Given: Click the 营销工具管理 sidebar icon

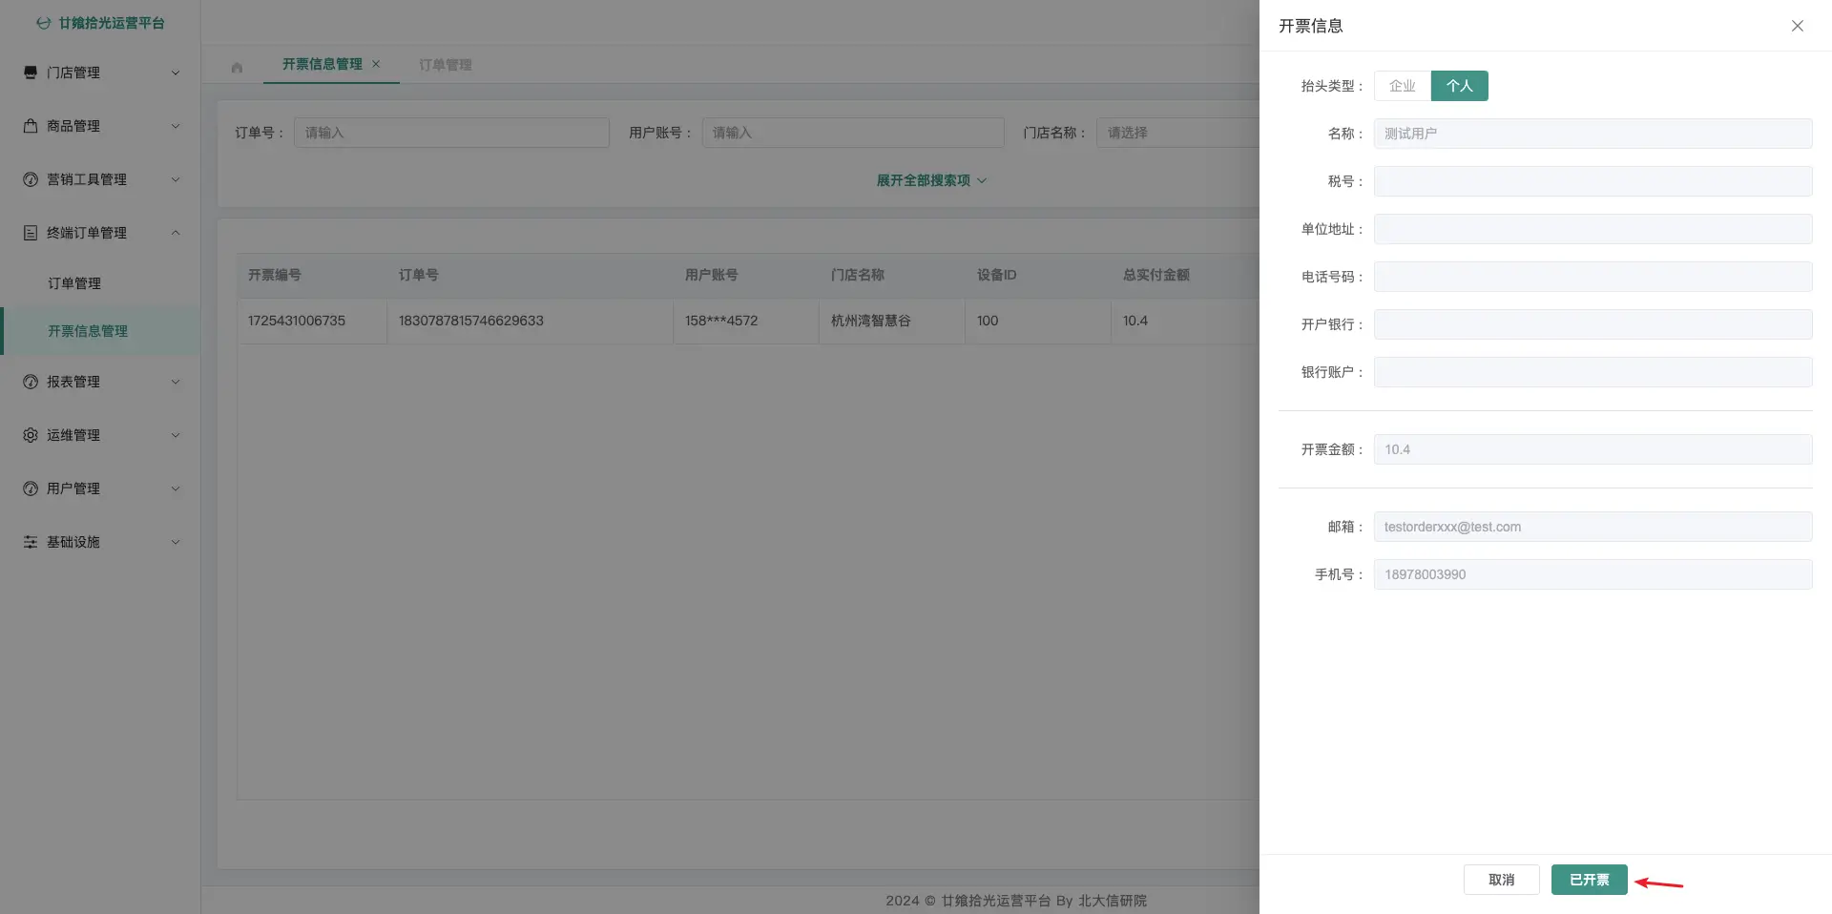Looking at the screenshot, I should point(31,179).
